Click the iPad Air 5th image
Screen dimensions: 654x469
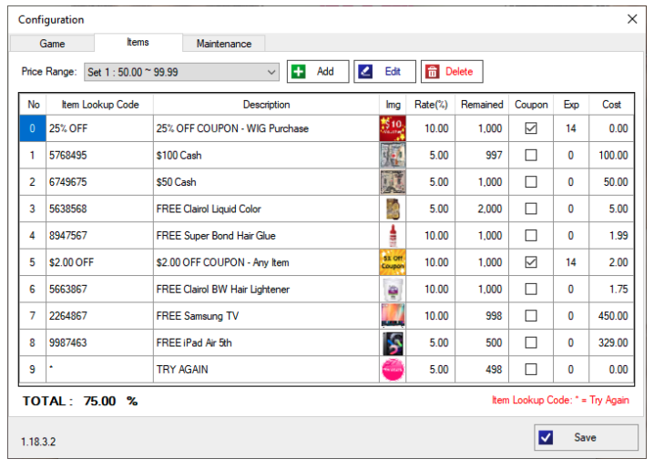[x=393, y=342]
